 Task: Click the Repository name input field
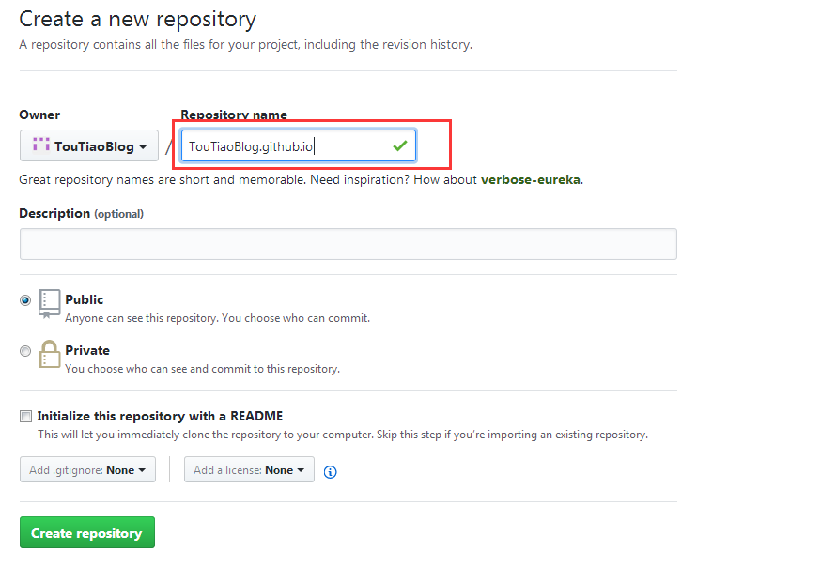(299, 145)
